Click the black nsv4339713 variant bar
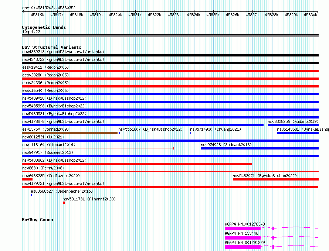 [x=170, y=55]
